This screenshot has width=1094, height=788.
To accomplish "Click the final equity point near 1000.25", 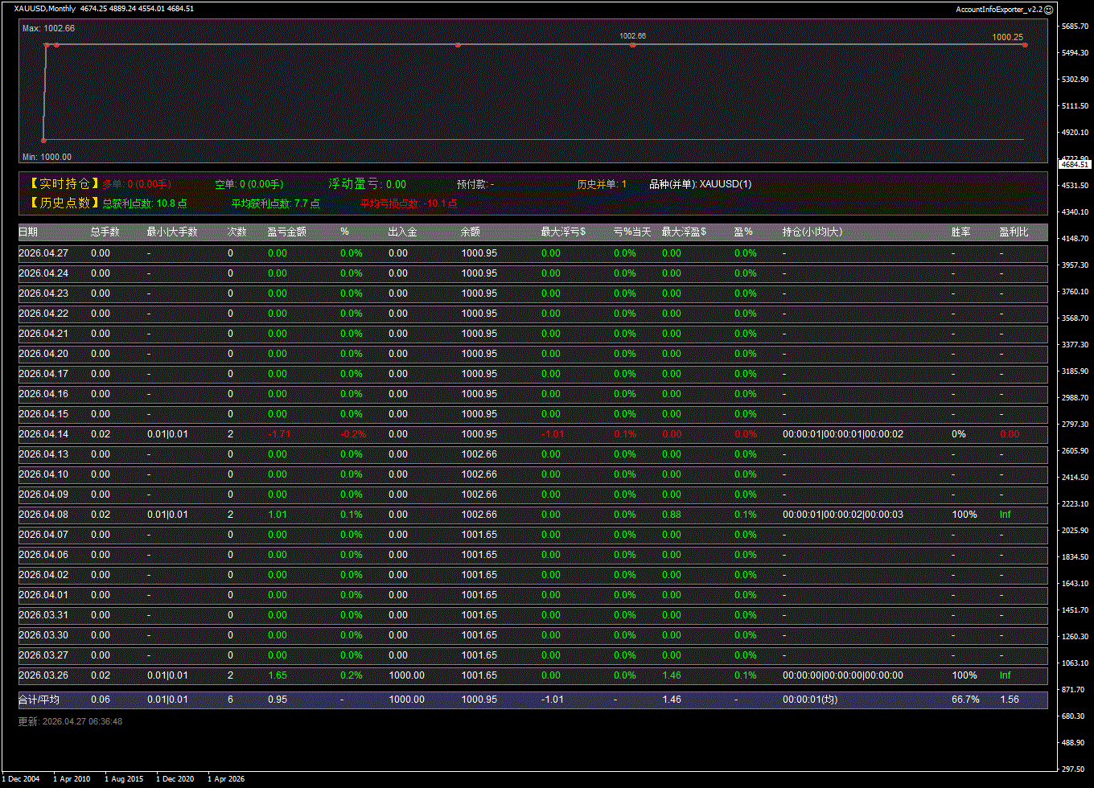I will tap(1025, 45).
